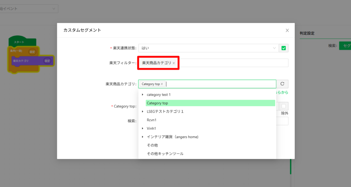Pick その他キッチンツール from the list
Image resolution: width=351 pixels, height=187 pixels.
[165, 154]
